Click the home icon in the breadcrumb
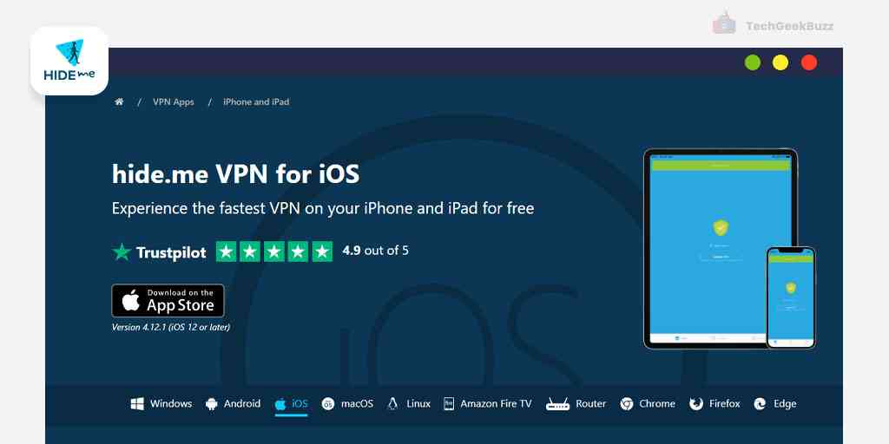This screenshot has height=444, width=889. (x=119, y=102)
